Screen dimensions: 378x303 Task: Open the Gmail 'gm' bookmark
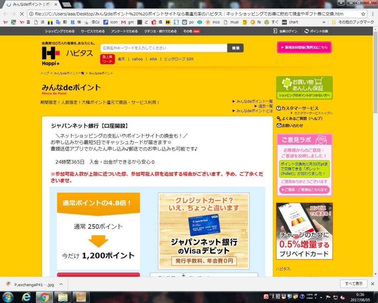coord(127,22)
